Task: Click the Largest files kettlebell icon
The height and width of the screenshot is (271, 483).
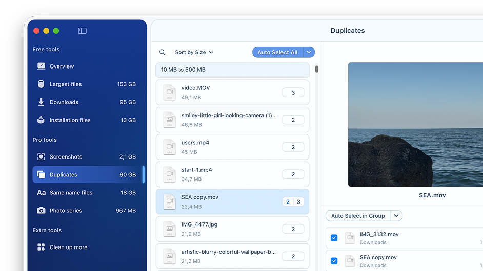Action: (41, 84)
